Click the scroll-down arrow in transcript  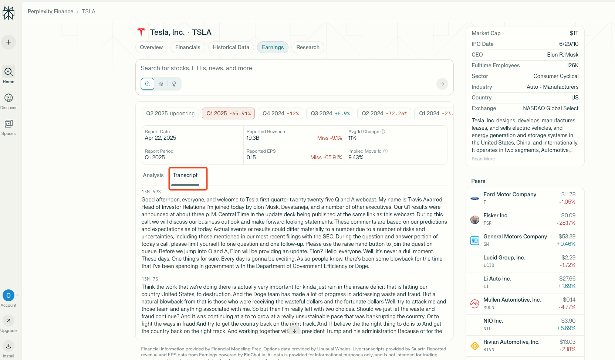click(x=294, y=330)
